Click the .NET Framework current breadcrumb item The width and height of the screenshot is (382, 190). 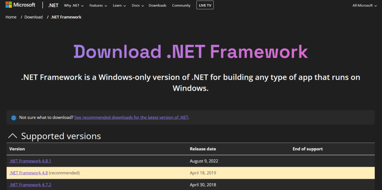tap(66, 17)
